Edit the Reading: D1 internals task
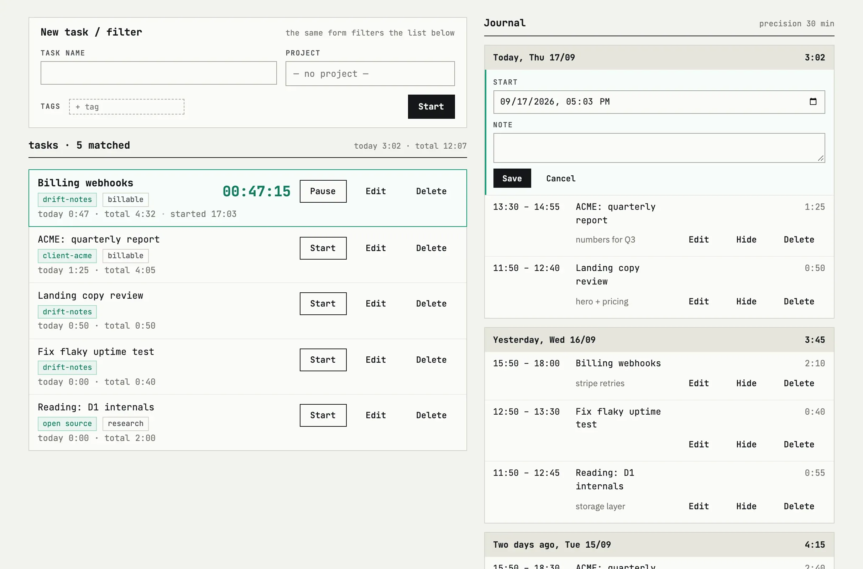 [376, 415]
